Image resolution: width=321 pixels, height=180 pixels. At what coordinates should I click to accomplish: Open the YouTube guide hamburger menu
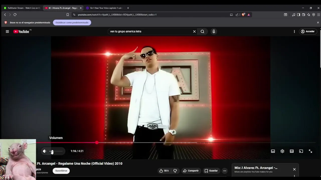pyautogui.click(x=7, y=31)
